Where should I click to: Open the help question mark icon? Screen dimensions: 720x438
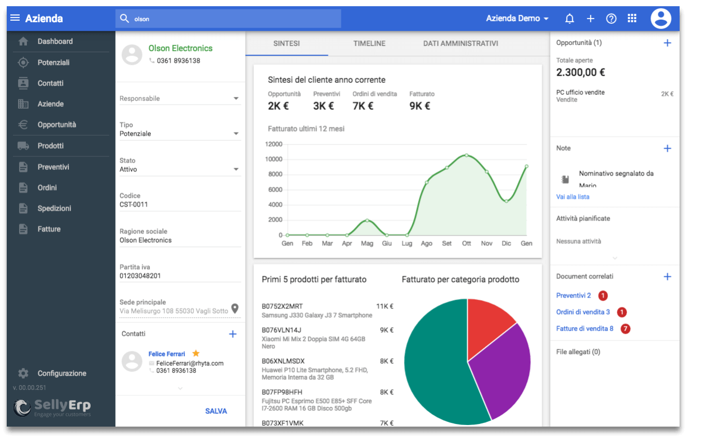pos(611,19)
